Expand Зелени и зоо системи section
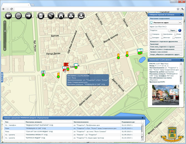This screenshot has width=186, height=144. pos(166,52)
